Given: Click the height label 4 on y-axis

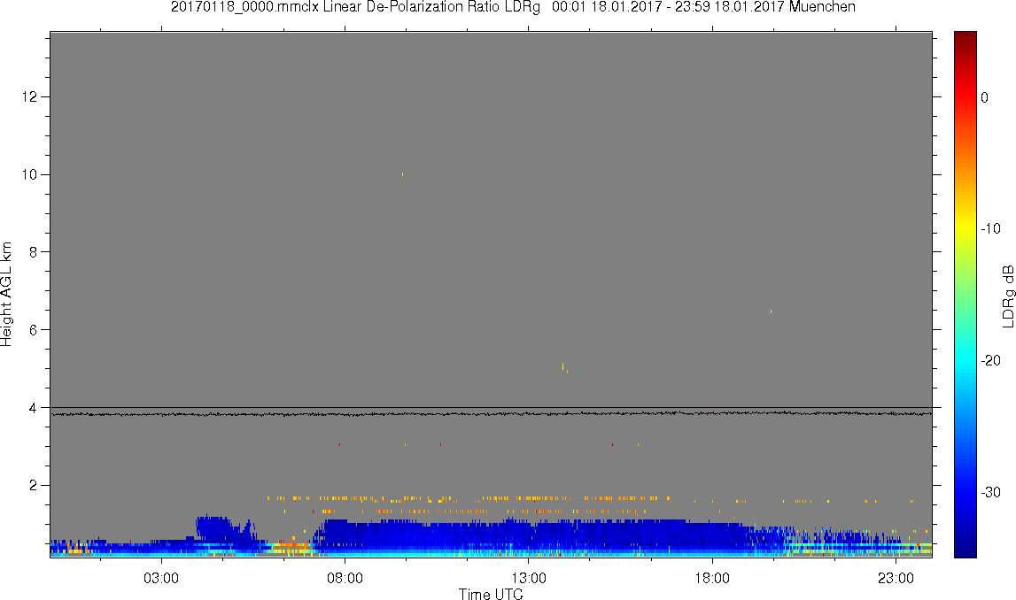Looking at the screenshot, I should click(33, 408).
